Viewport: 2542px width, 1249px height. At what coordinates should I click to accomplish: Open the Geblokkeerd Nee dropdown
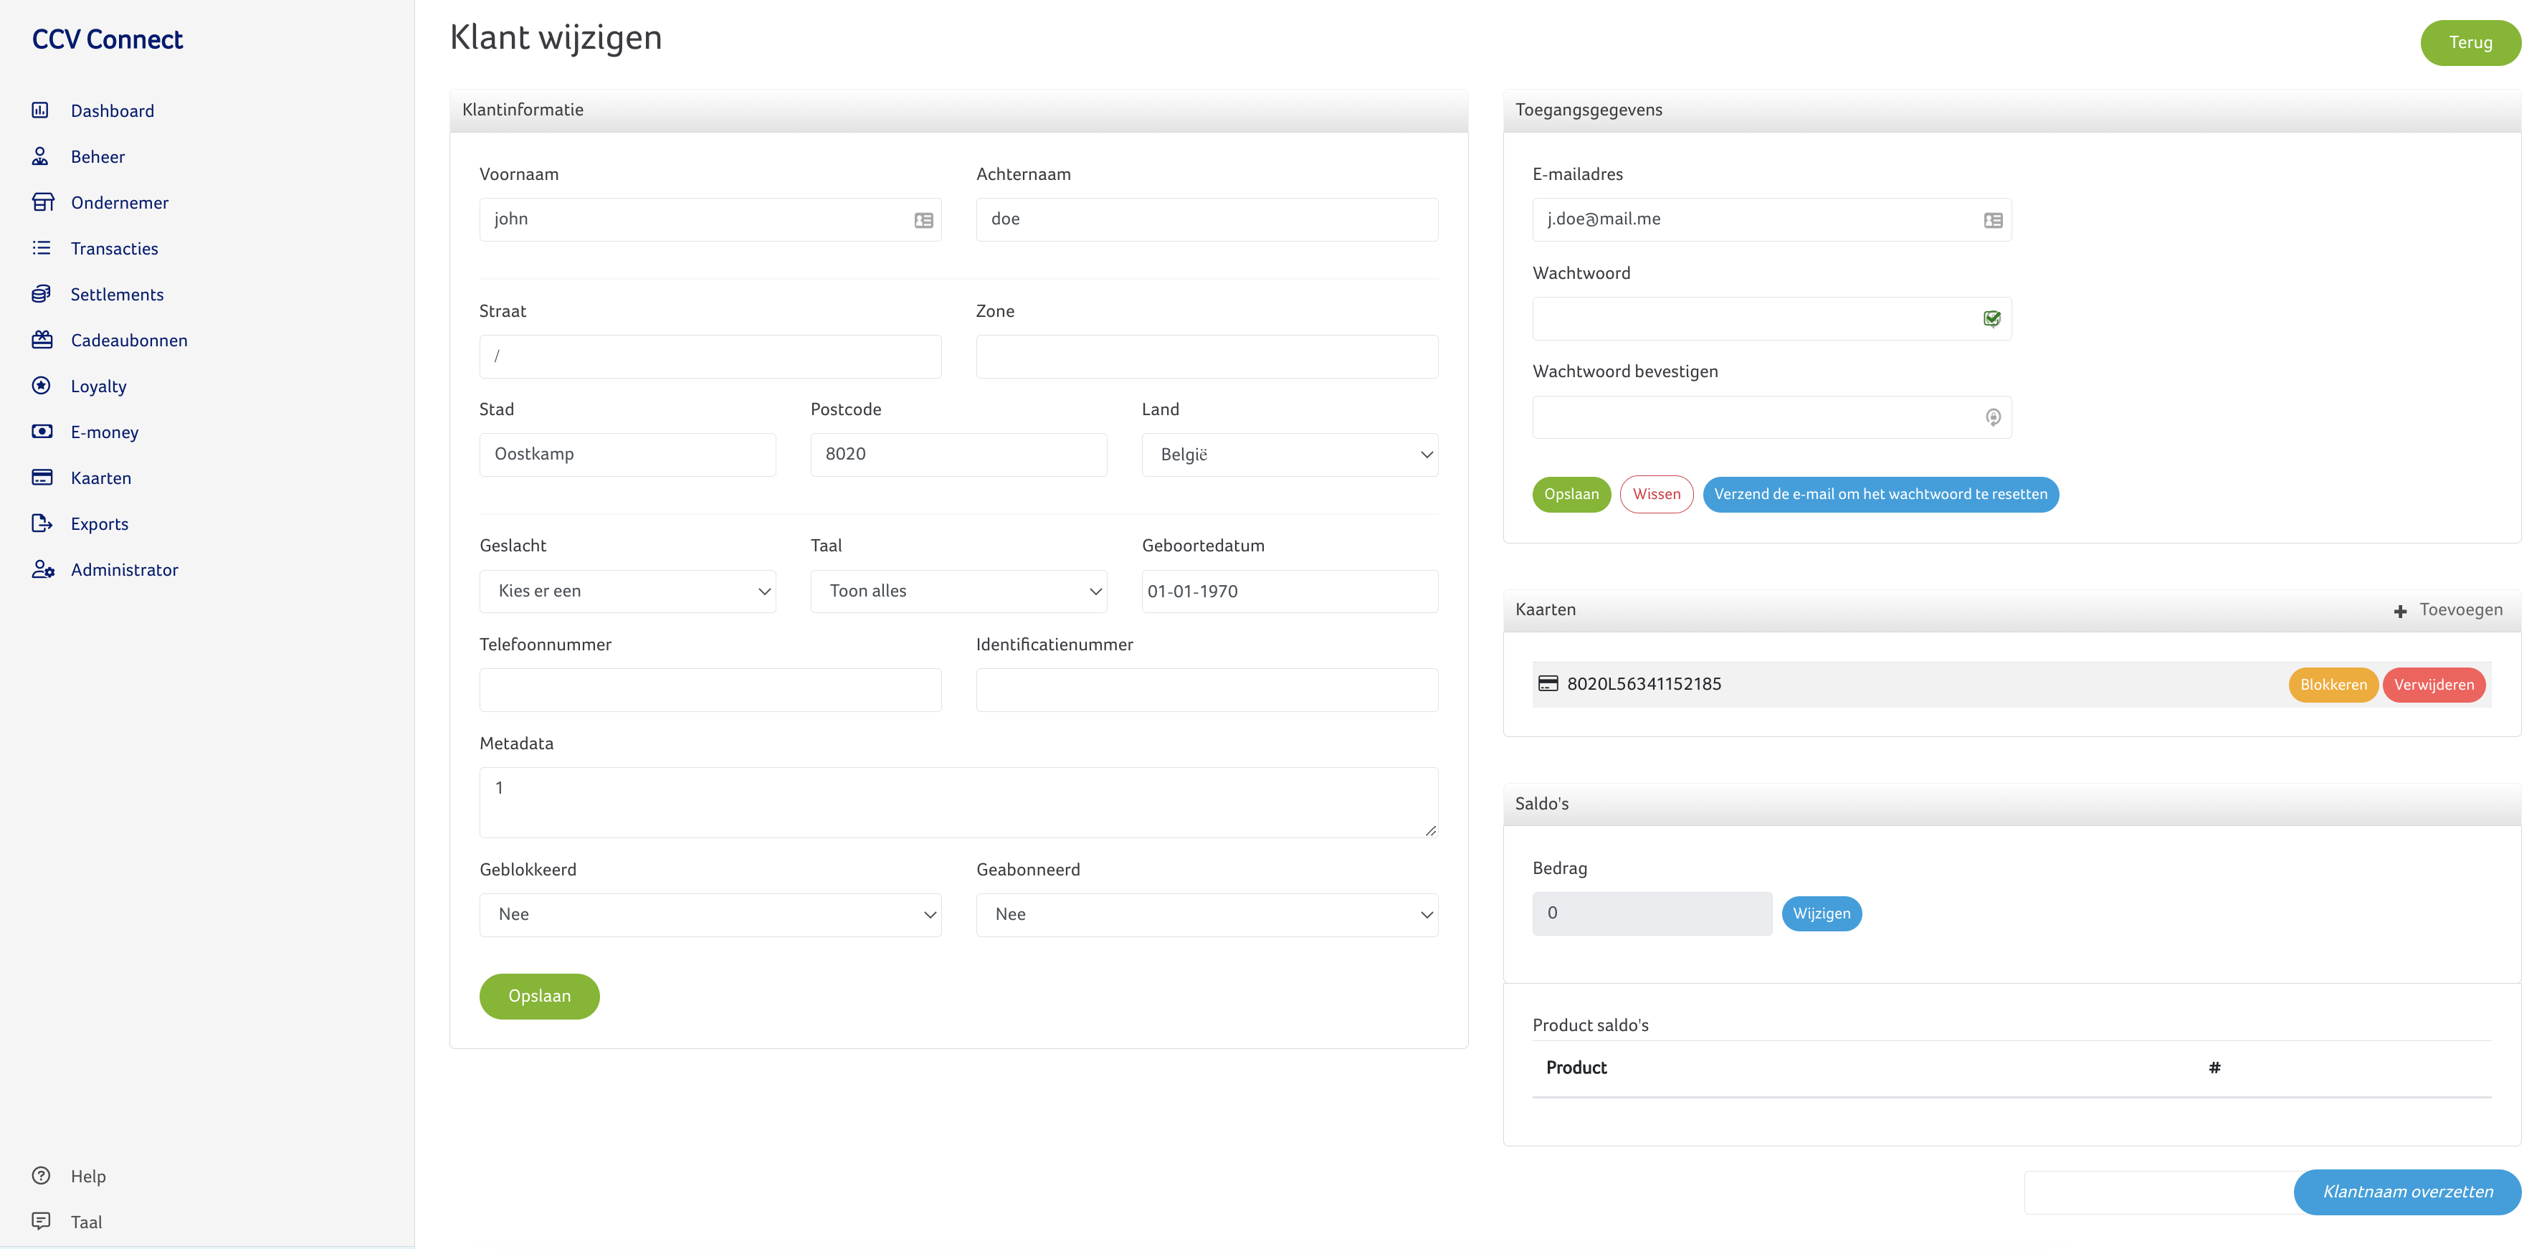(710, 914)
